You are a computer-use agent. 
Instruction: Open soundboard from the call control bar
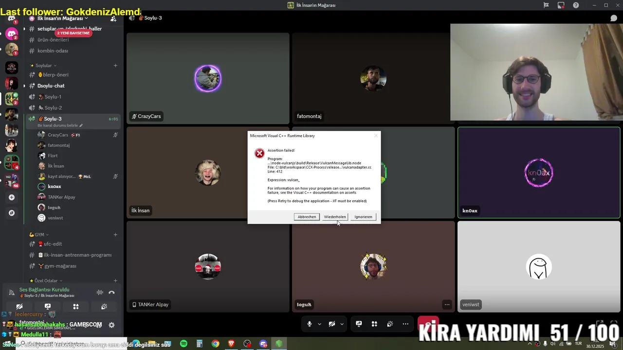click(390, 324)
